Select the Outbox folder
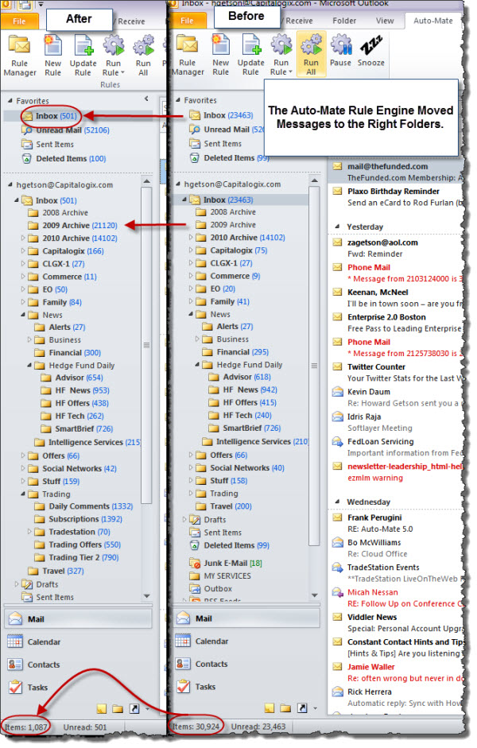This screenshot has height=748, width=477. [217, 589]
